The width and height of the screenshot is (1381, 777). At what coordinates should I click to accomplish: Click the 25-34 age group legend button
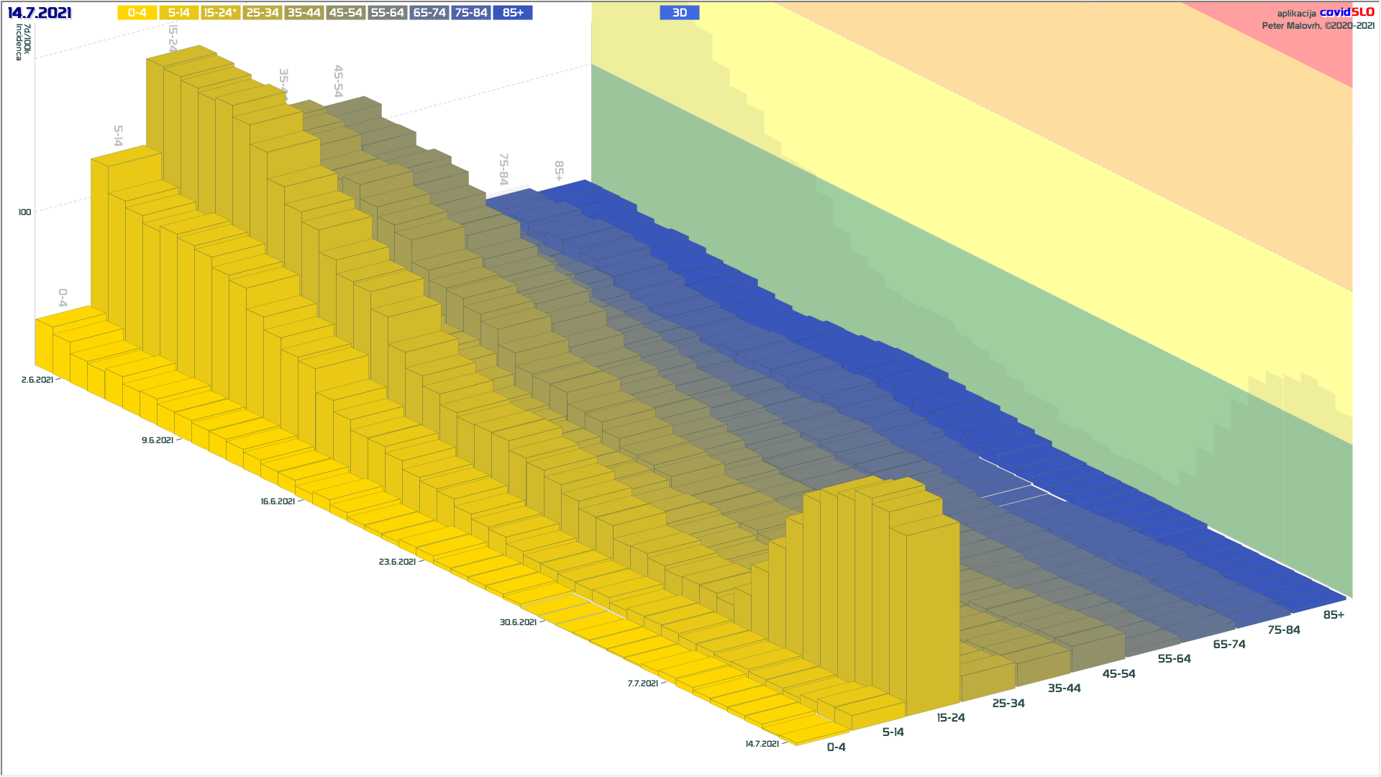[x=262, y=13]
